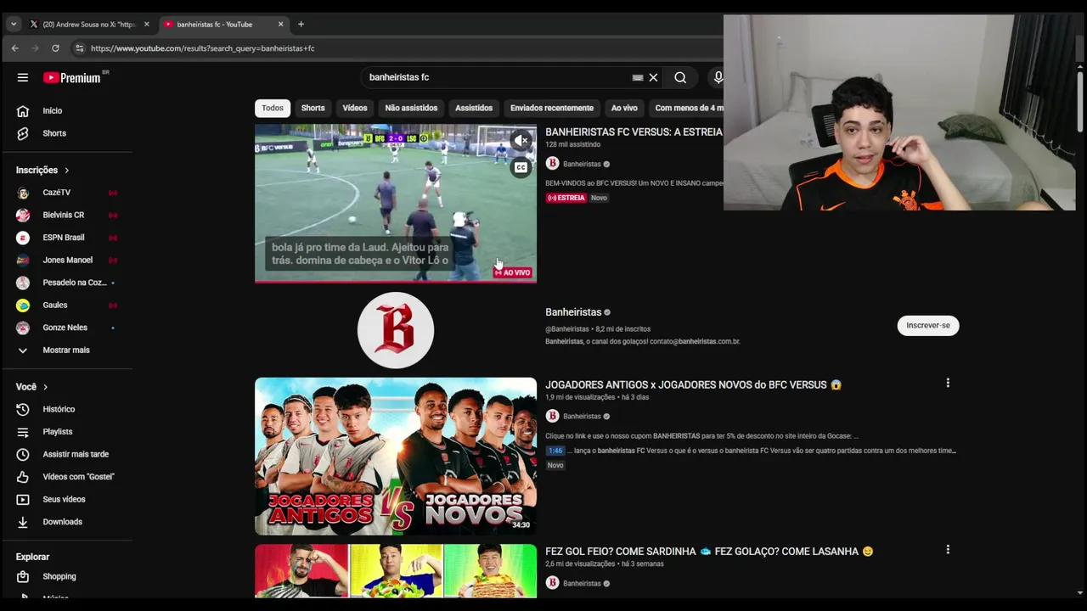The image size is (1087, 611).
Task: Open the live video thumbnail preview
Action: (x=396, y=203)
